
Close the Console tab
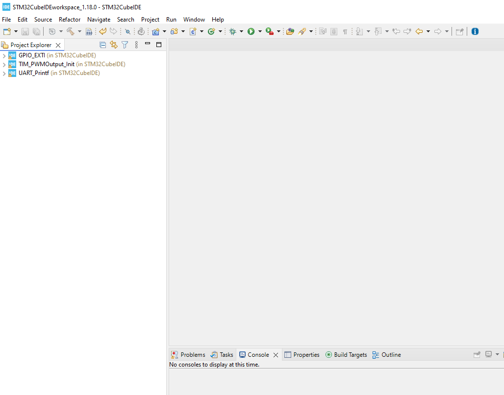tap(276, 355)
